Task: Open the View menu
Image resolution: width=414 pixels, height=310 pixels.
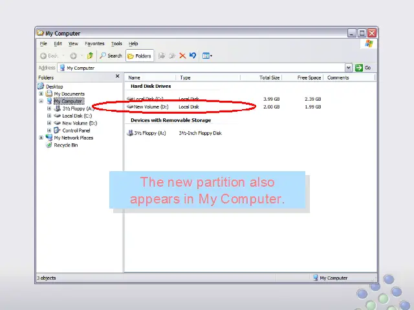Action: 73,44
